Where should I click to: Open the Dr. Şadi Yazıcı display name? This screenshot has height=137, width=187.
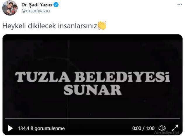[x=37, y=5]
